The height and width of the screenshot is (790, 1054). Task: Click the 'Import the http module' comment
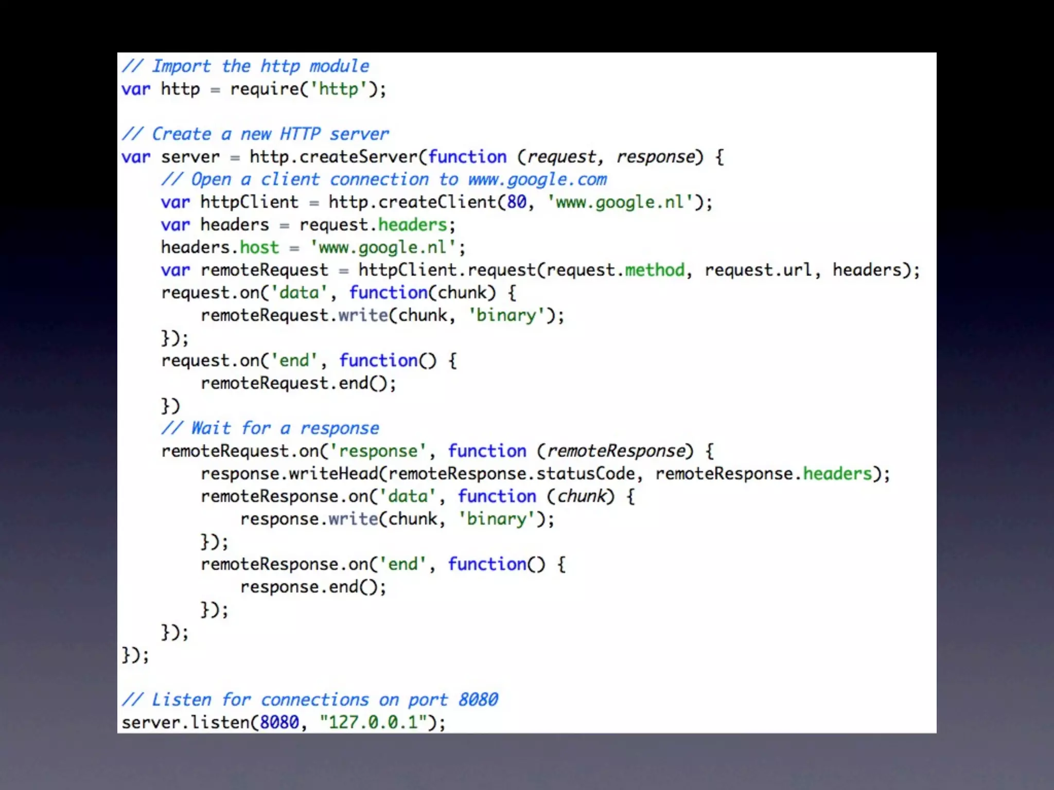pyautogui.click(x=245, y=66)
